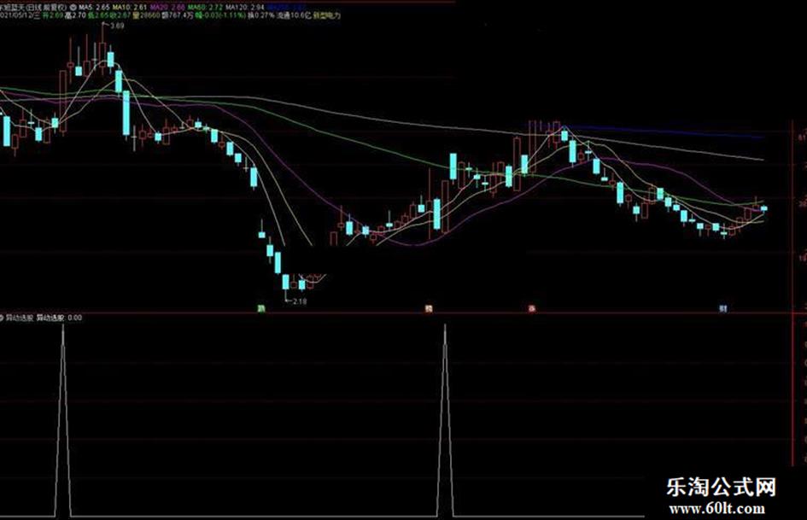
Task: Click the green event marker below the 2.18 low
Action: 261,309
